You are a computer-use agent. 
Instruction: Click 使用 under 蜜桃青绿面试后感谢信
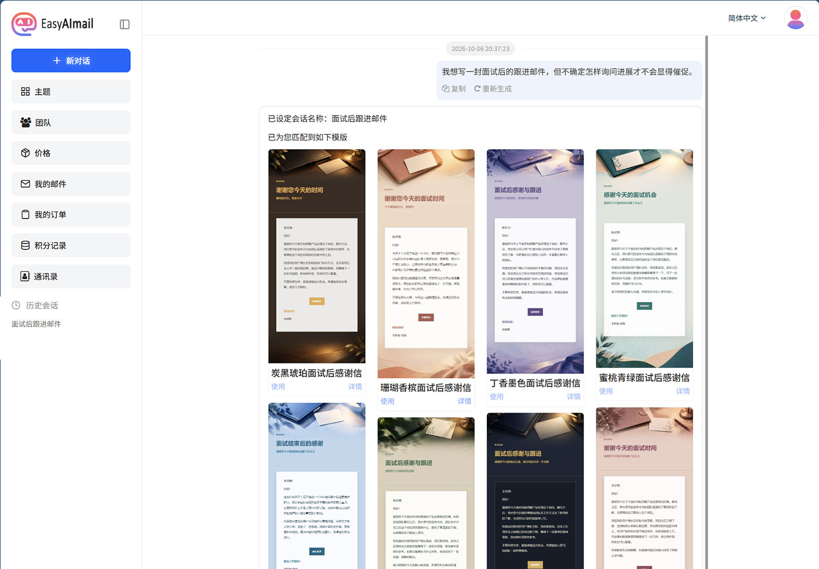tap(606, 391)
